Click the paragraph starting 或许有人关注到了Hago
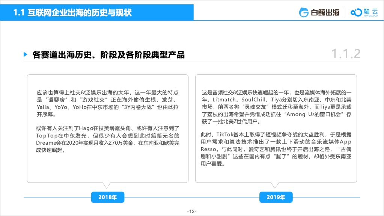Viewport: 384px width, 216px height. tap(107, 139)
